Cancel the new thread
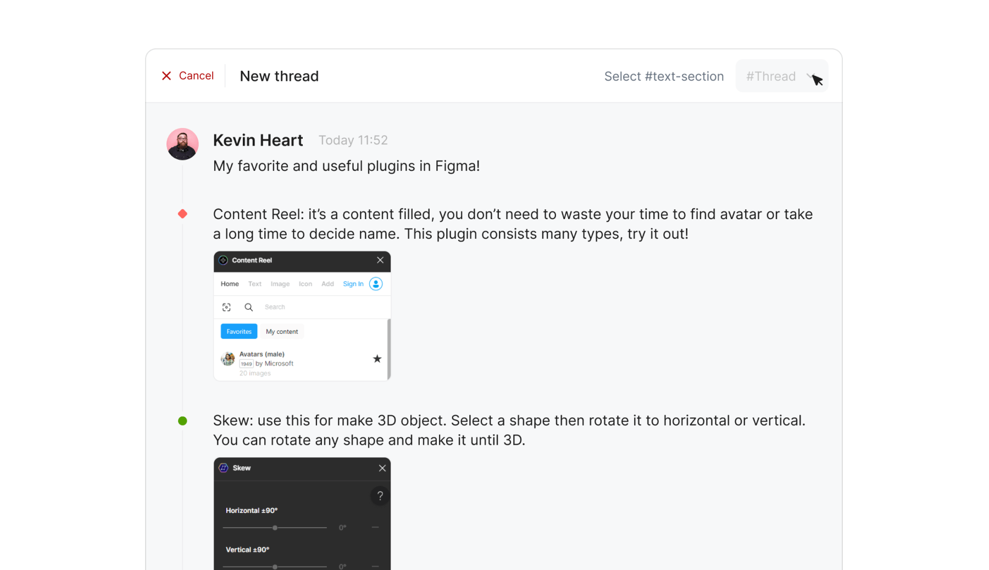The height and width of the screenshot is (570, 989). pyautogui.click(x=188, y=76)
